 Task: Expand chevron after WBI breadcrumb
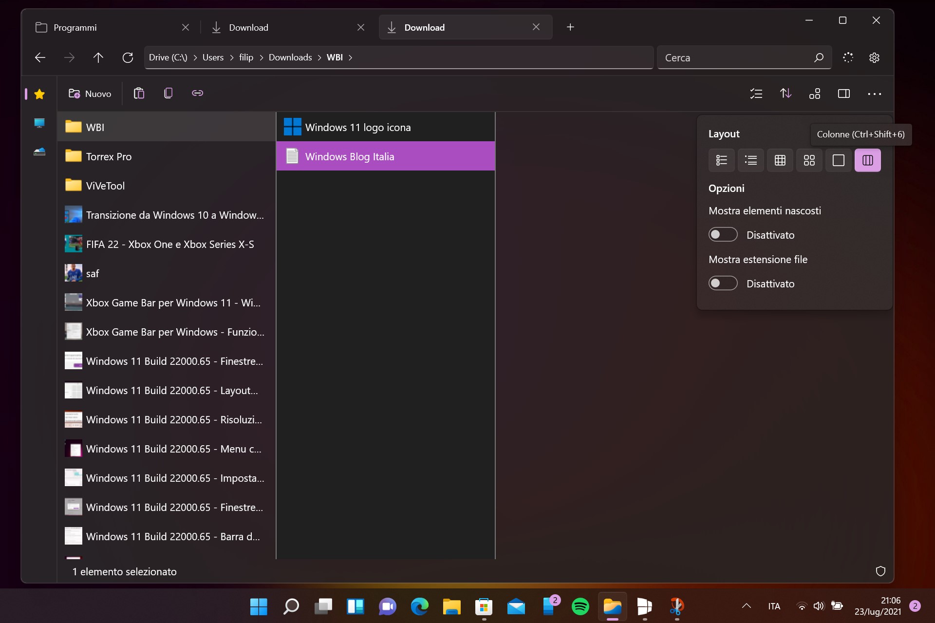pos(350,57)
